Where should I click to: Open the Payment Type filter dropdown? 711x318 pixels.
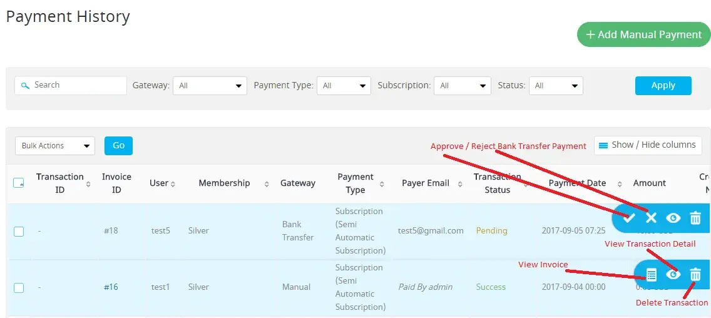coord(344,86)
